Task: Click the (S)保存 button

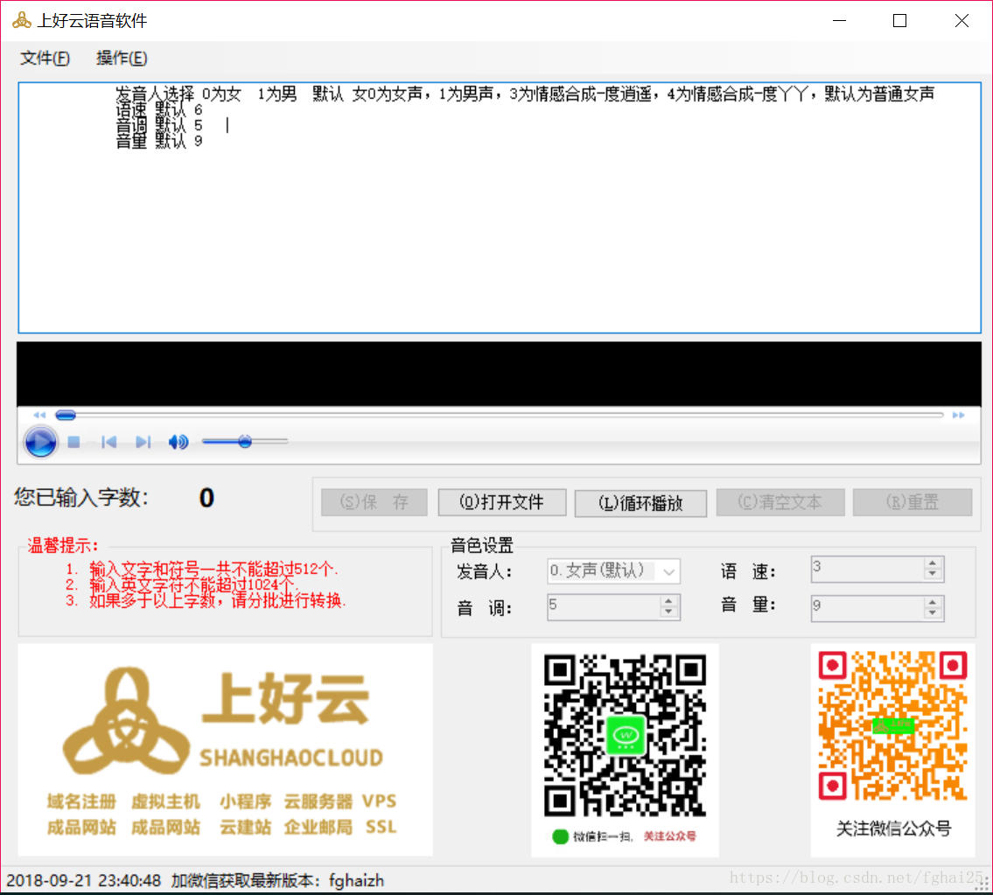Action: click(374, 502)
